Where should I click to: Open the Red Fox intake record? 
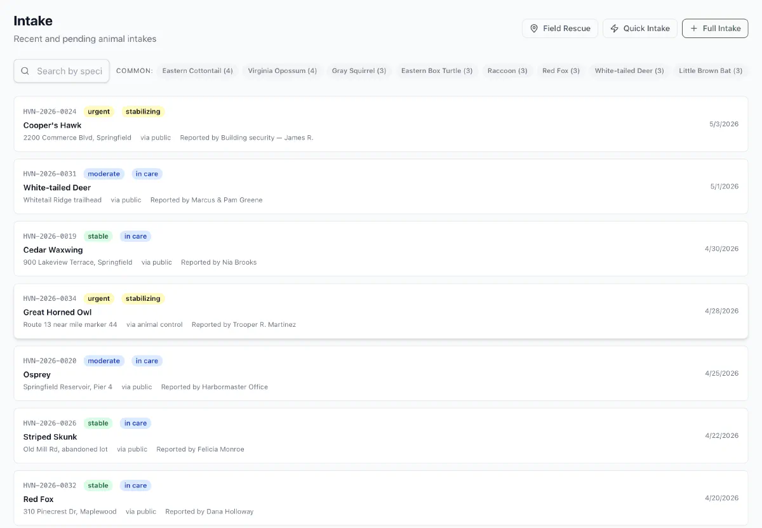coord(381,498)
